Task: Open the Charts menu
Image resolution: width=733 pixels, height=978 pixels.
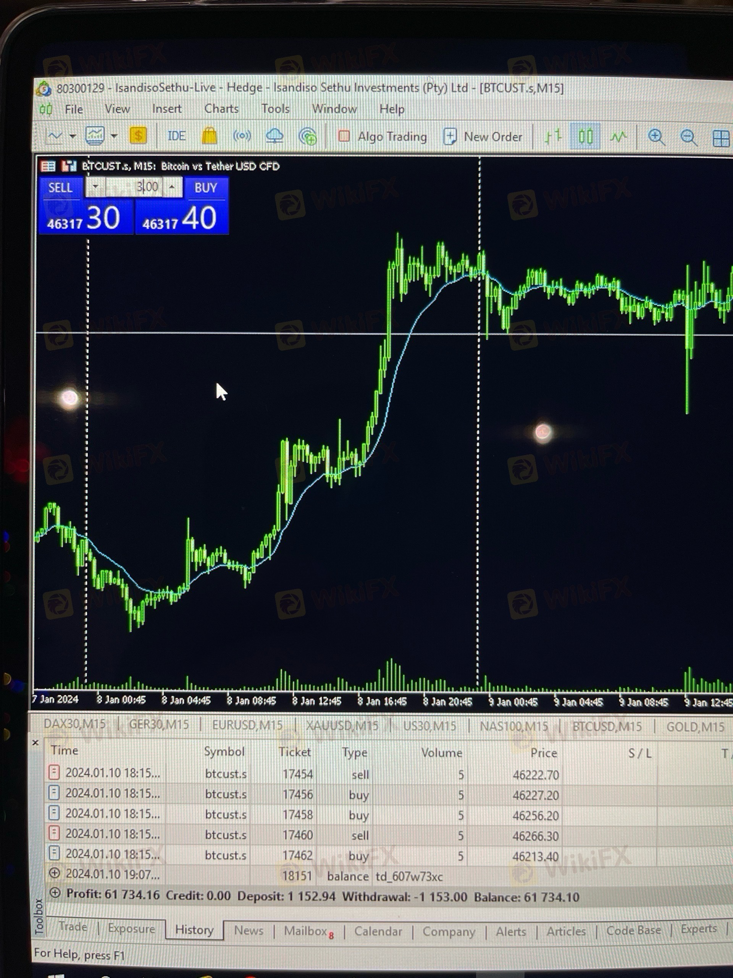Action: pos(221,109)
